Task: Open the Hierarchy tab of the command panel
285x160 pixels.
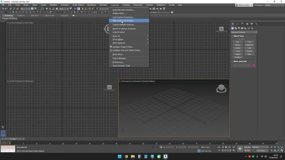Action: (242, 24)
